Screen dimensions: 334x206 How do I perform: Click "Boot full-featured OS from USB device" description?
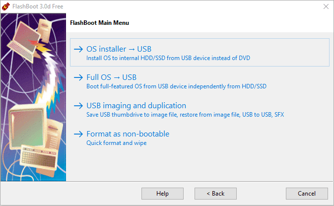tap(176, 86)
